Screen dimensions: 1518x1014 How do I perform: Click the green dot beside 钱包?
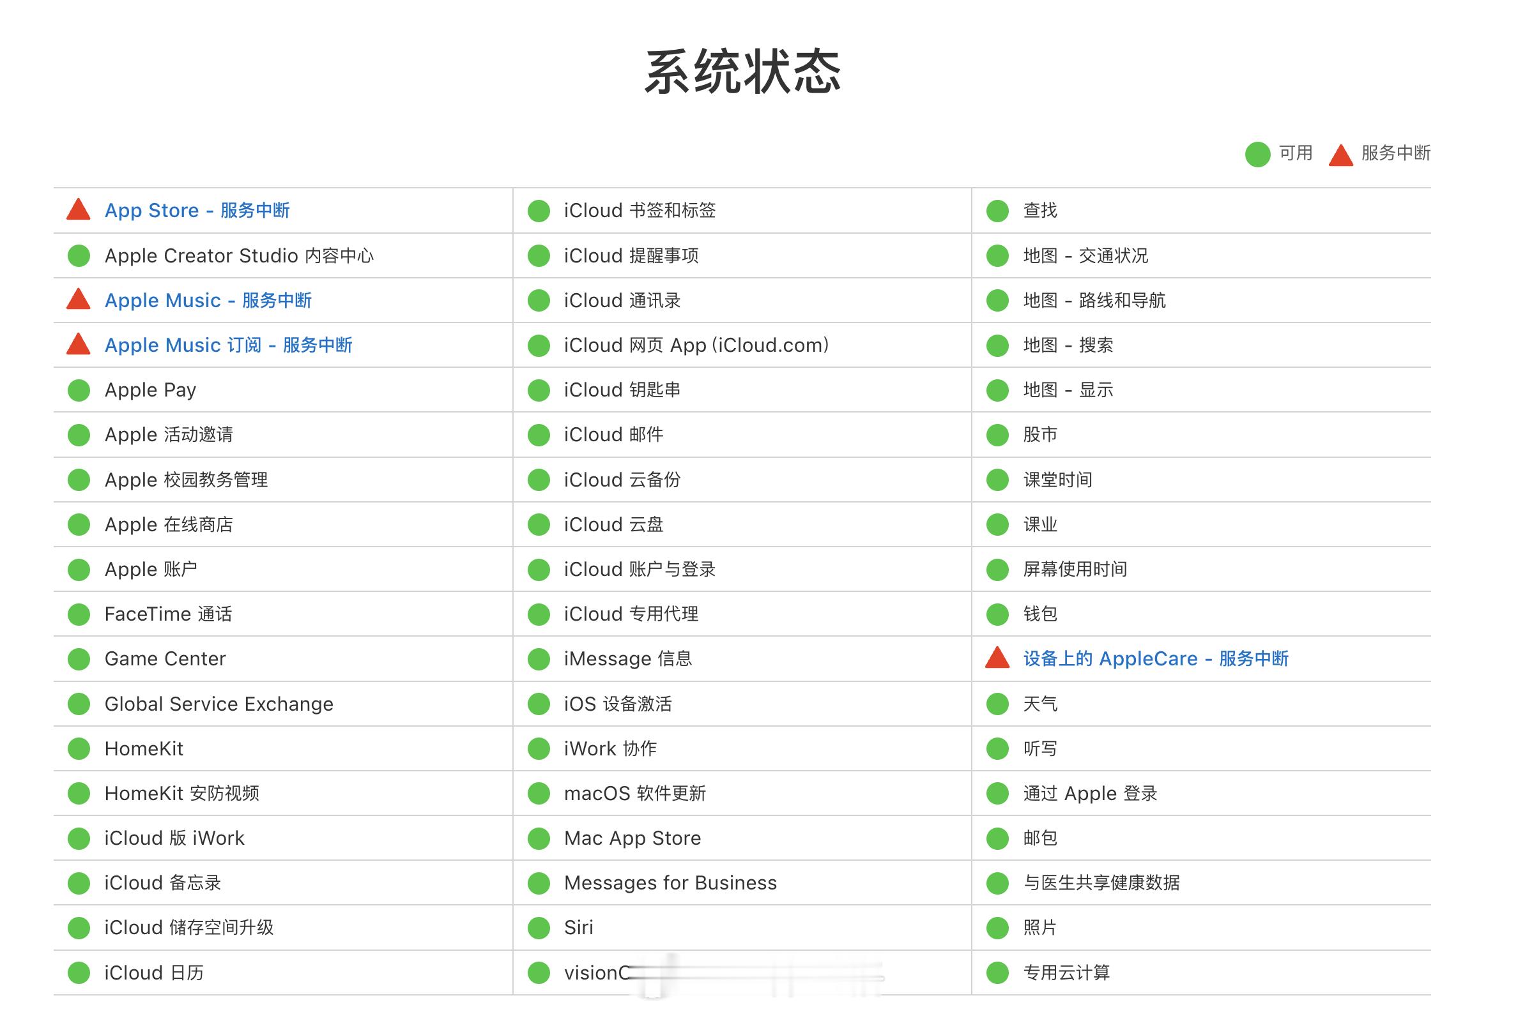(x=997, y=614)
